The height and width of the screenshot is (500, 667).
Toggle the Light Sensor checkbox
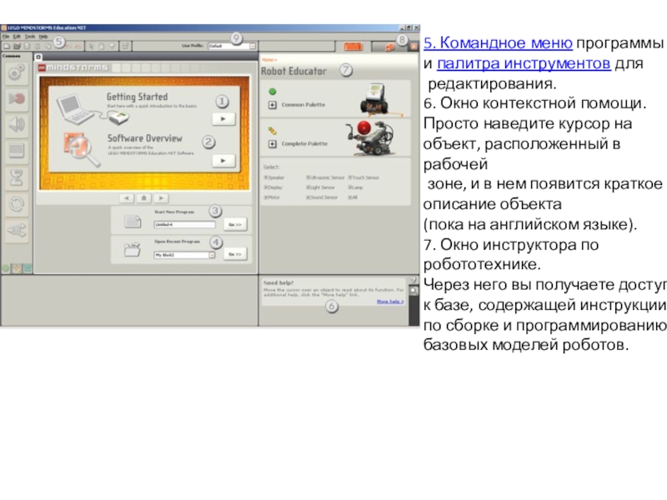click(308, 187)
